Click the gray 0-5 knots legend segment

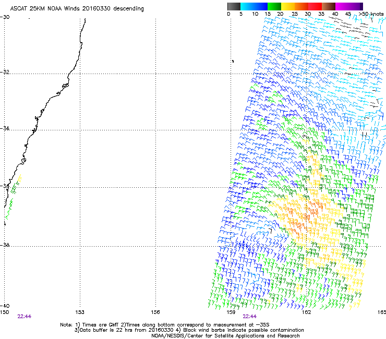pos(234,6)
